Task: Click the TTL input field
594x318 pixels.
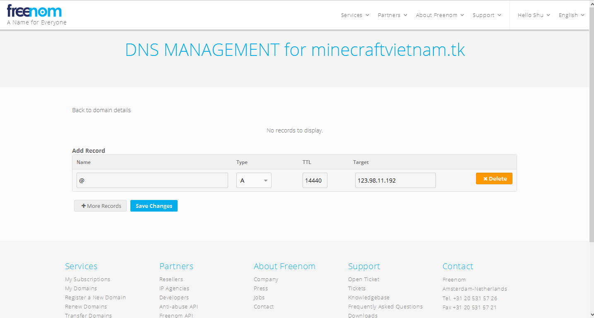Action: click(315, 181)
